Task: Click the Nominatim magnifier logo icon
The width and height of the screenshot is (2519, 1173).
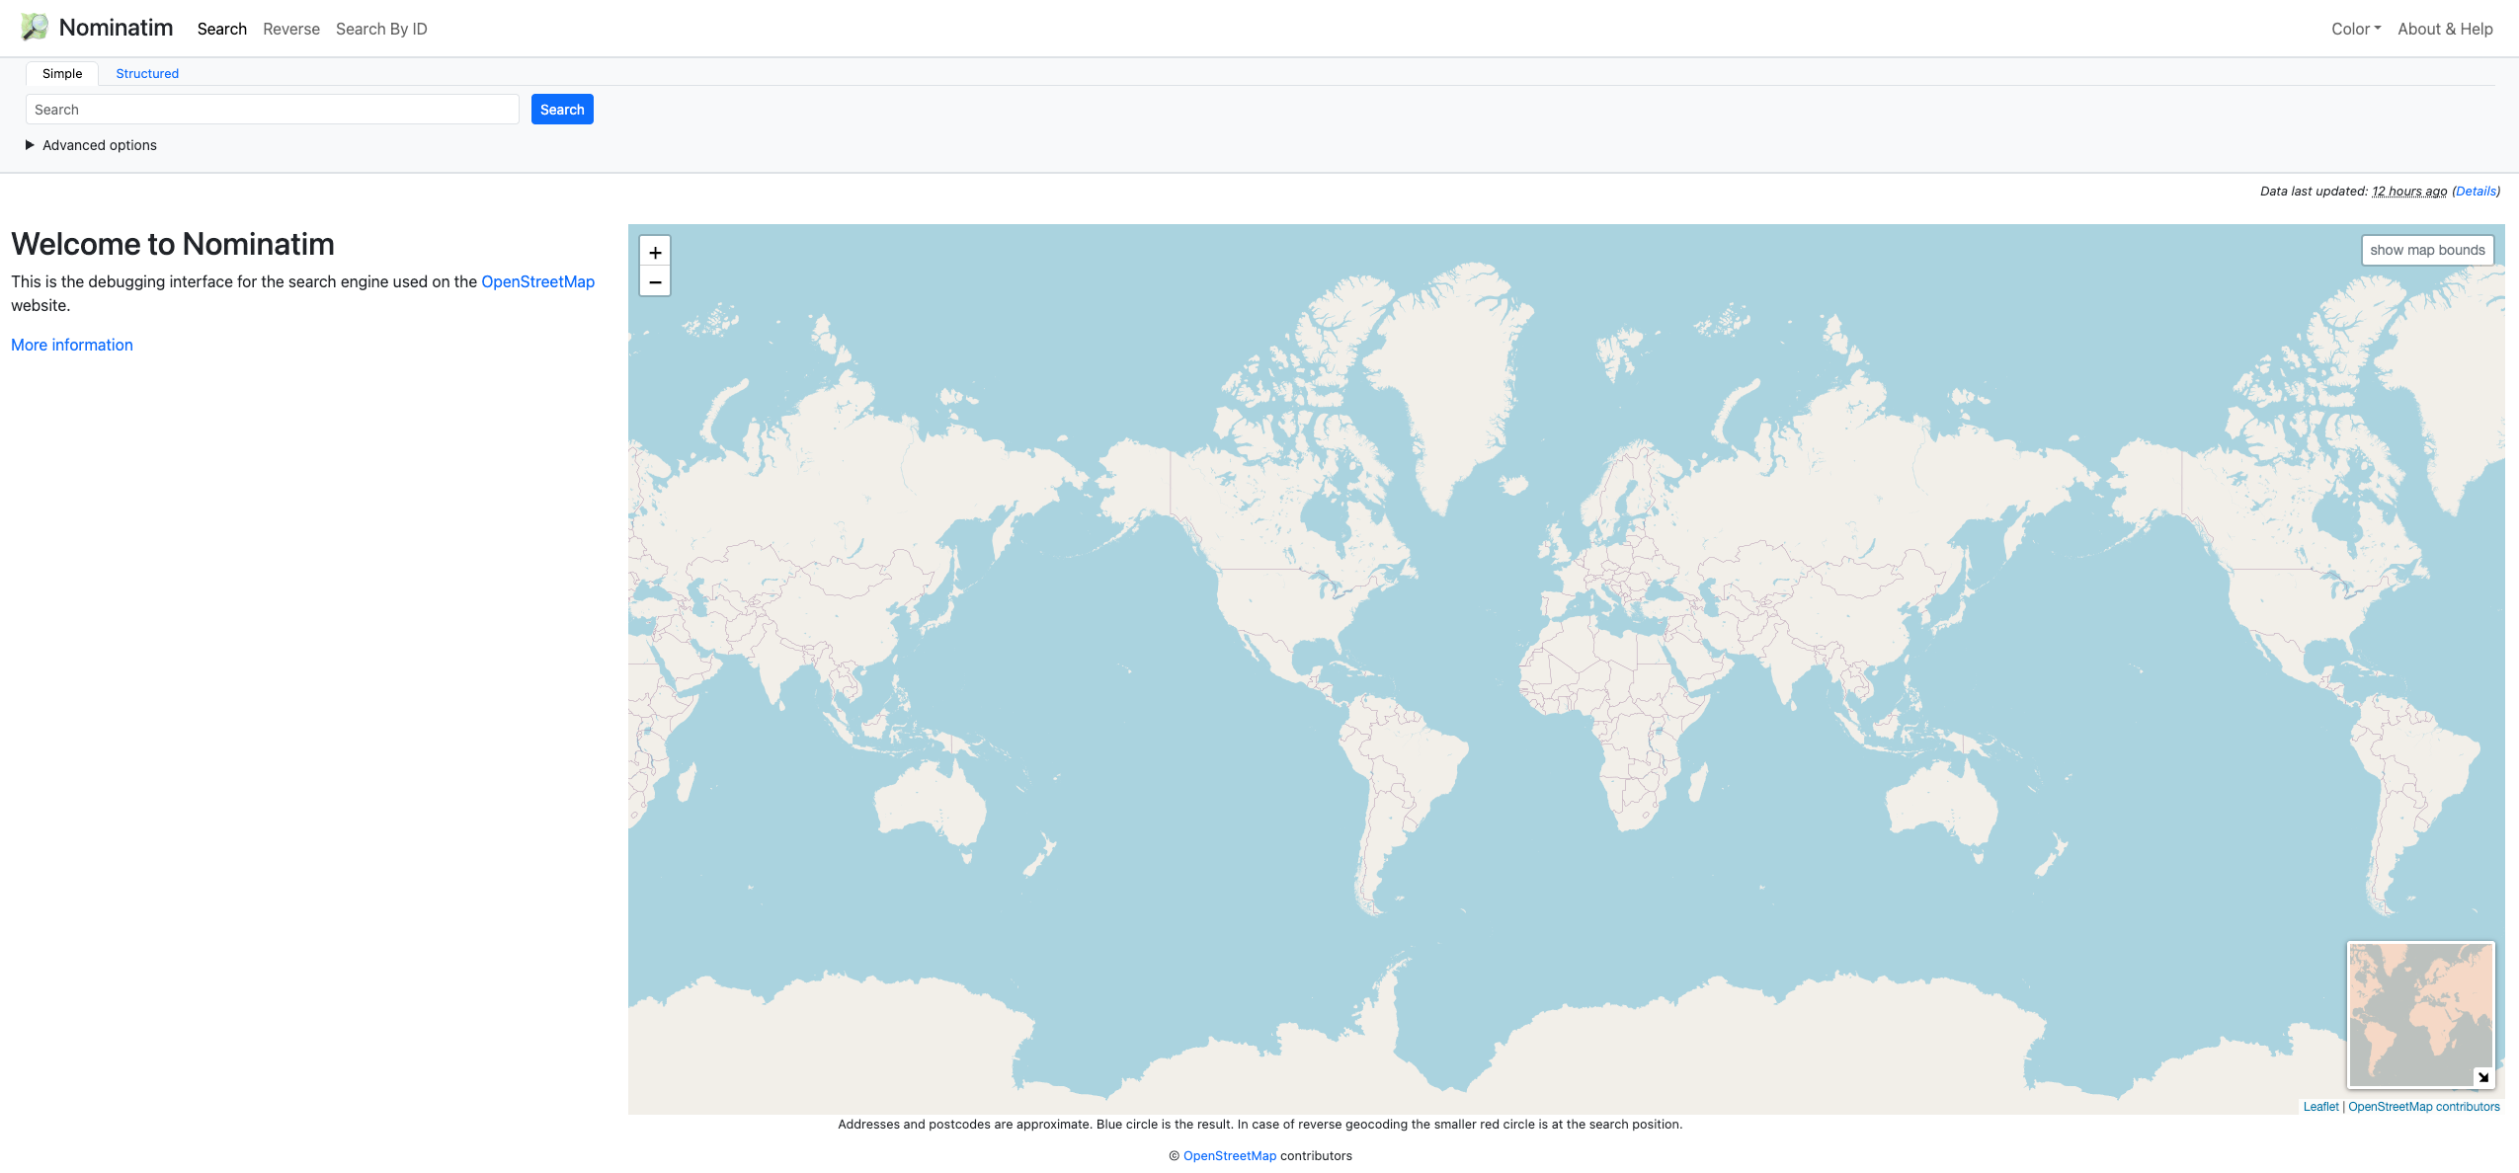Action: click(x=35, y=28)
